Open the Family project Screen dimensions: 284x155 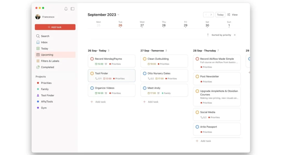point(55,89)
